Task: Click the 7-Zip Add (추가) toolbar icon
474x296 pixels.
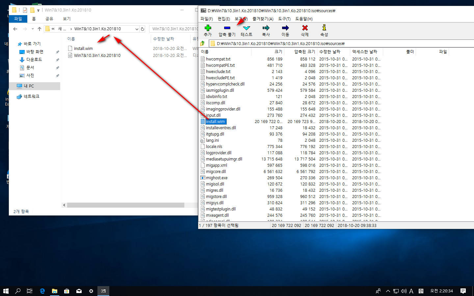Action: click(208, 28)
